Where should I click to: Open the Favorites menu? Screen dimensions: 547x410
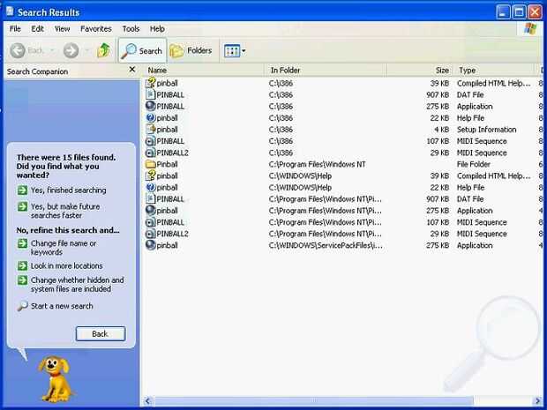click(x=96, y=29)
